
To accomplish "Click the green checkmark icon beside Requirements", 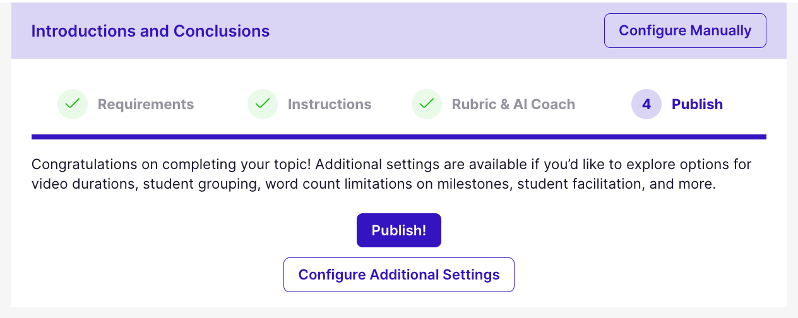I will point(73,104).
